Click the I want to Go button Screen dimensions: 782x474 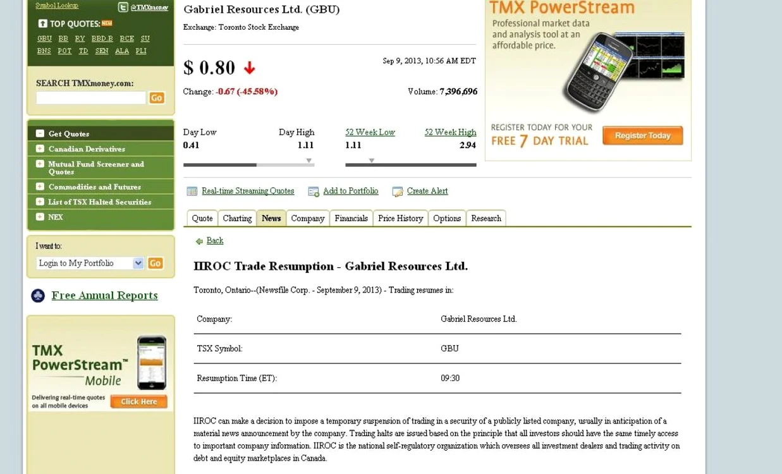coord(155,263)
